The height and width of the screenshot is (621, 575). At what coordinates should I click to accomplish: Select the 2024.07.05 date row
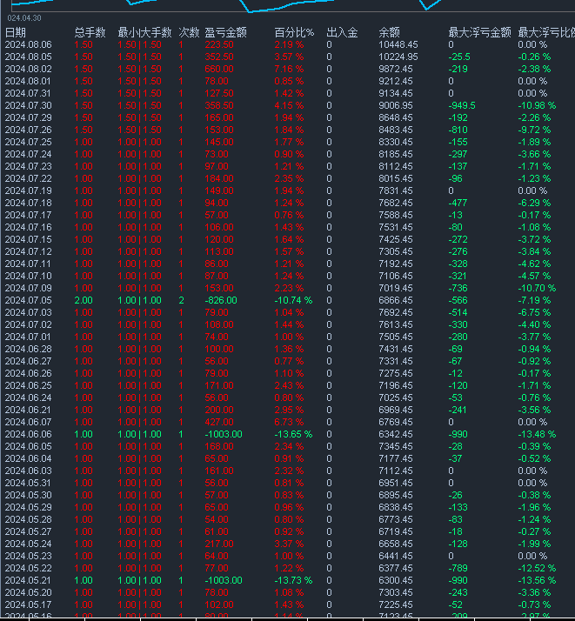[28, 300]
